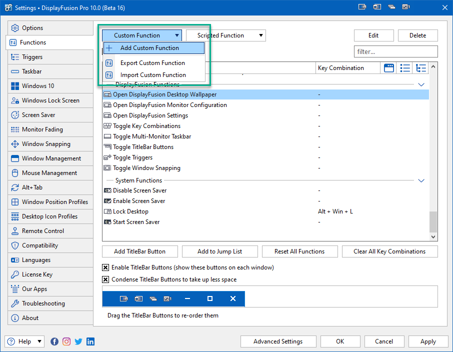This screenshot has width=453, height=352.
Task: Go to Windows 10 settings
Action: [50, 86]
